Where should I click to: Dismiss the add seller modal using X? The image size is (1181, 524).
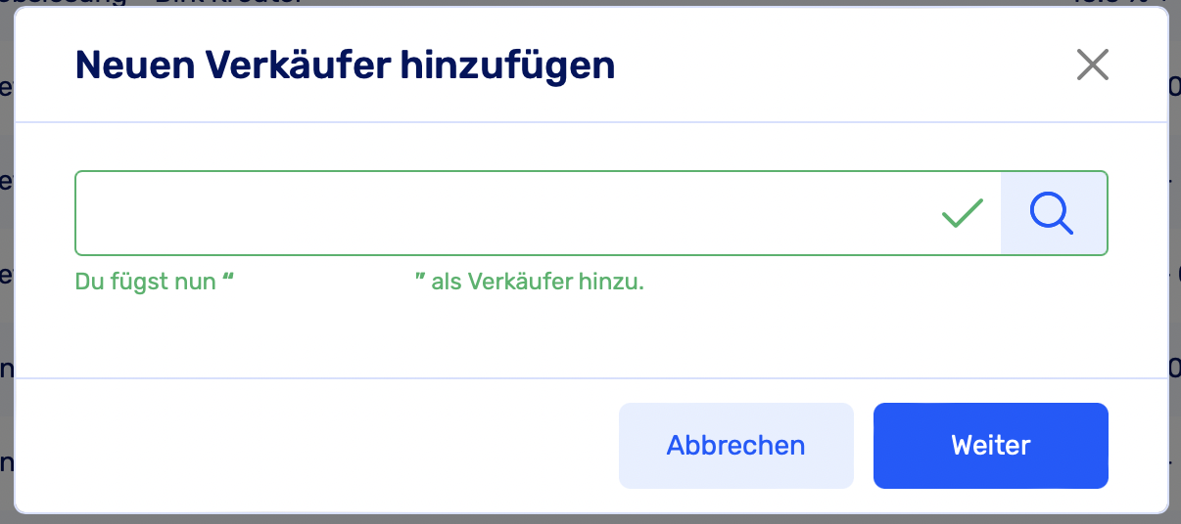[1092, 65]
